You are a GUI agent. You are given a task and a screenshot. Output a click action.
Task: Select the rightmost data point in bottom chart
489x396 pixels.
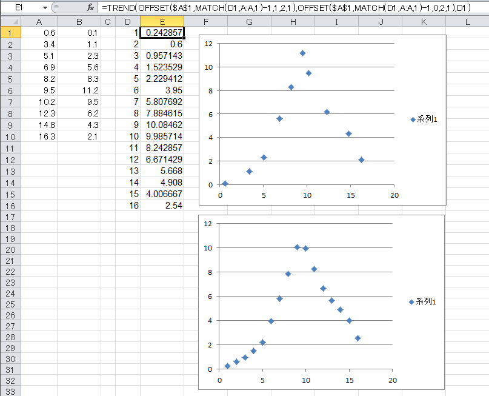point(358,338)
